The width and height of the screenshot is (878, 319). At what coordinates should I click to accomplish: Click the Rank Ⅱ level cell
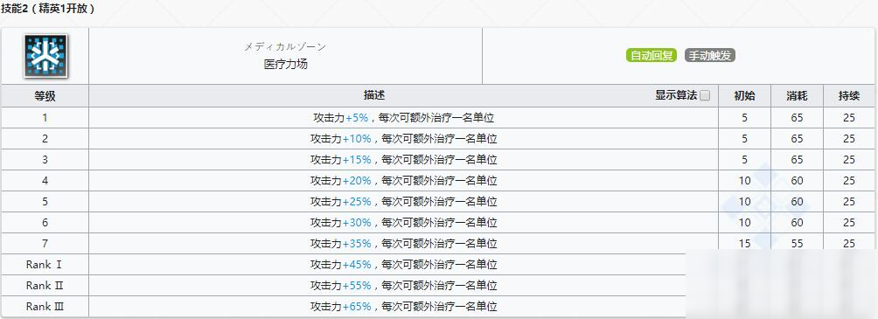45,286
